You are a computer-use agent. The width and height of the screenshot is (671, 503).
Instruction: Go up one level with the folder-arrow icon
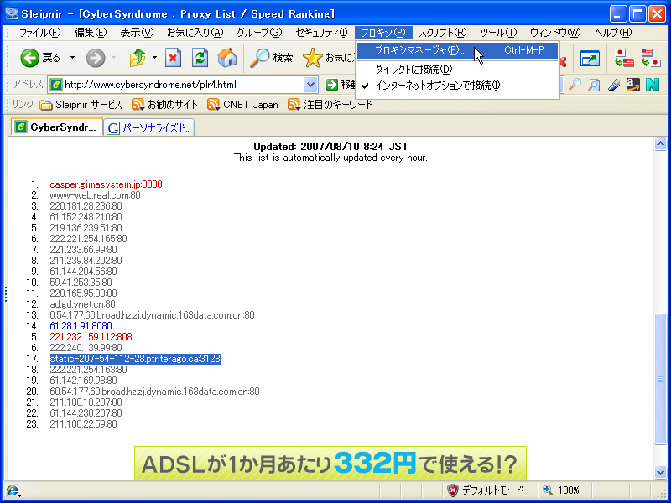(138, 58)
